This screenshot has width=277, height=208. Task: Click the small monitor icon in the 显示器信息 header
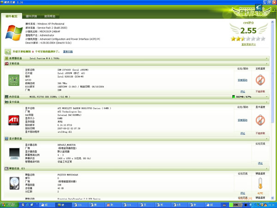[6, 138]
